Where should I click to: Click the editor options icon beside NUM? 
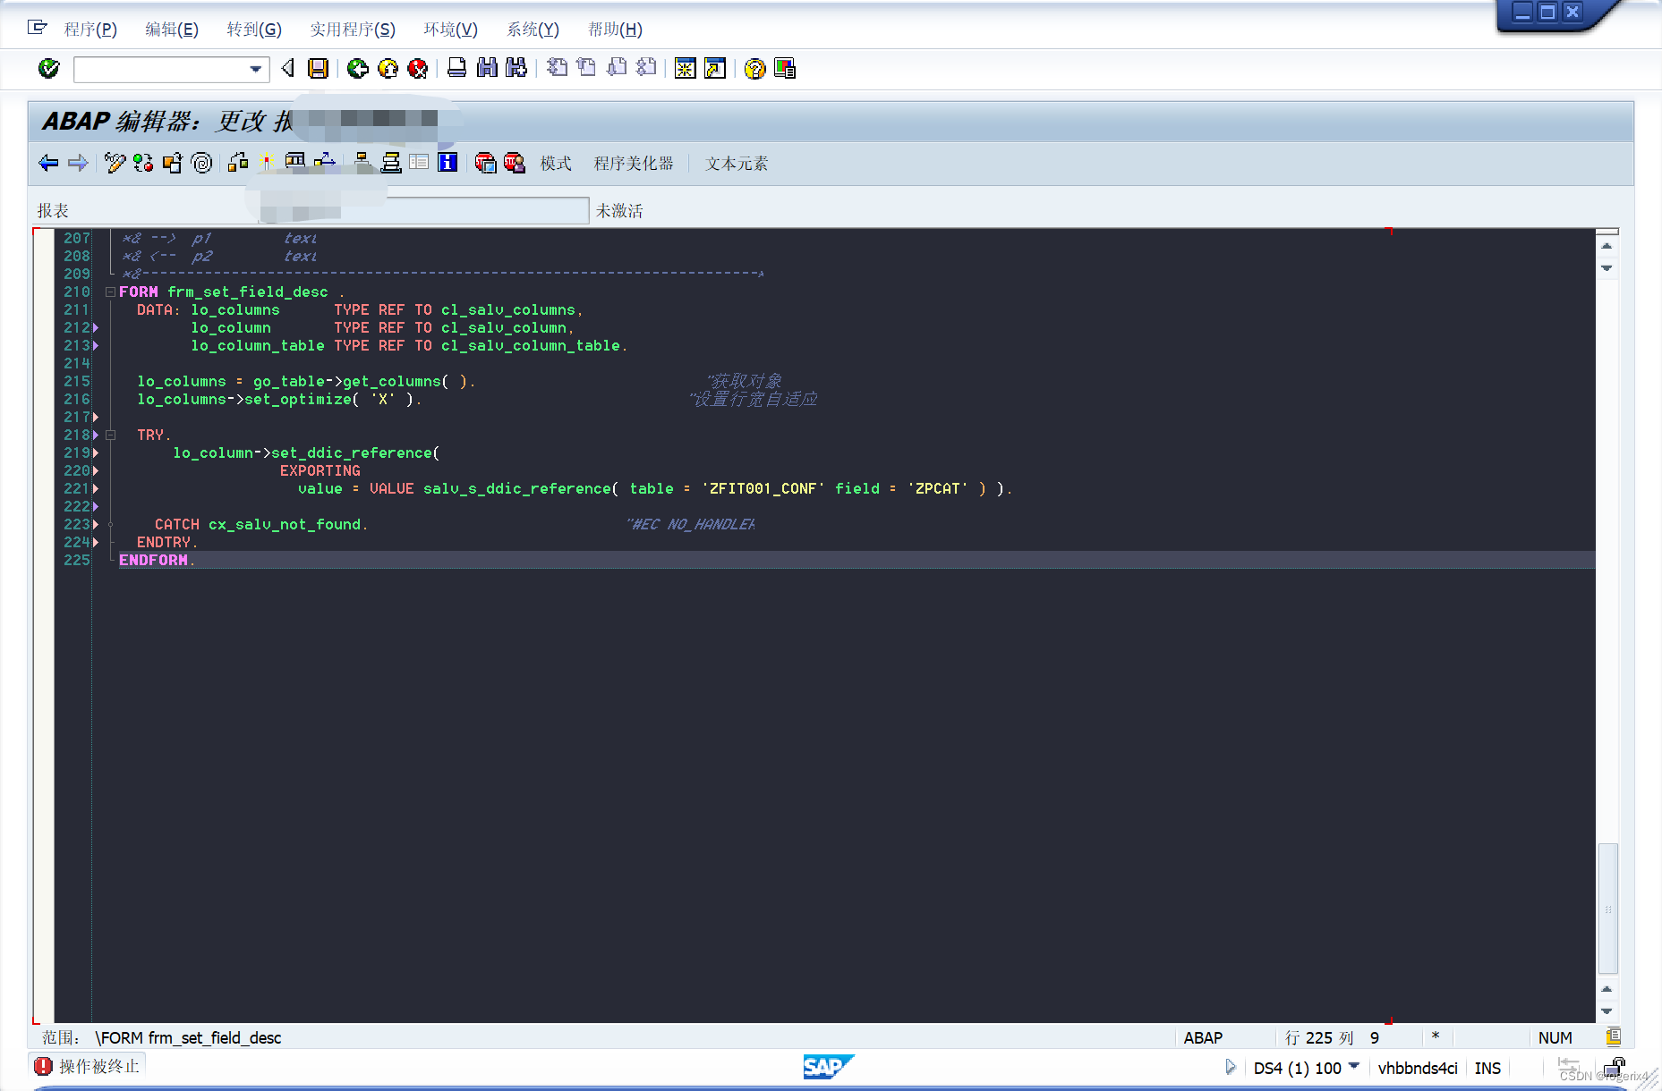1613,1037
